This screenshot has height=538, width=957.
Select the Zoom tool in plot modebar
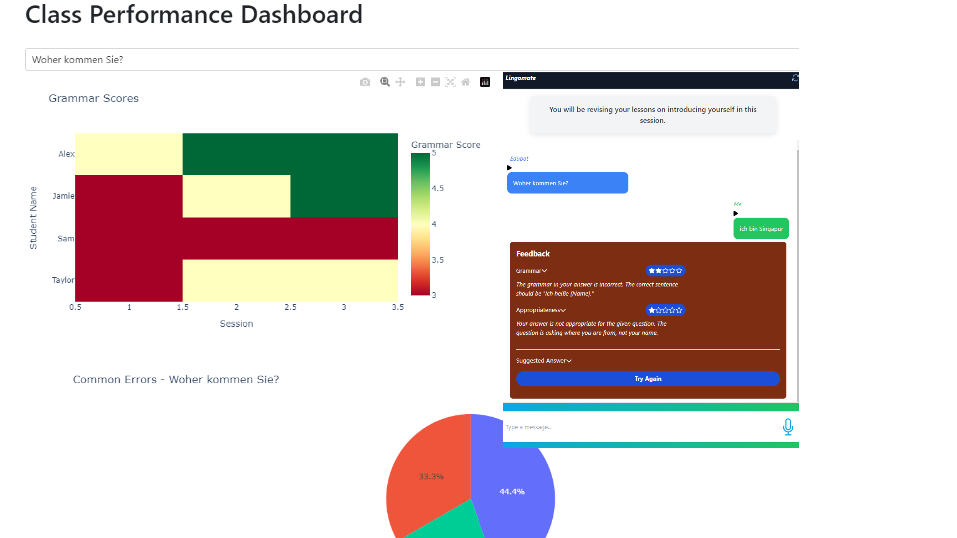pos(385,82)
